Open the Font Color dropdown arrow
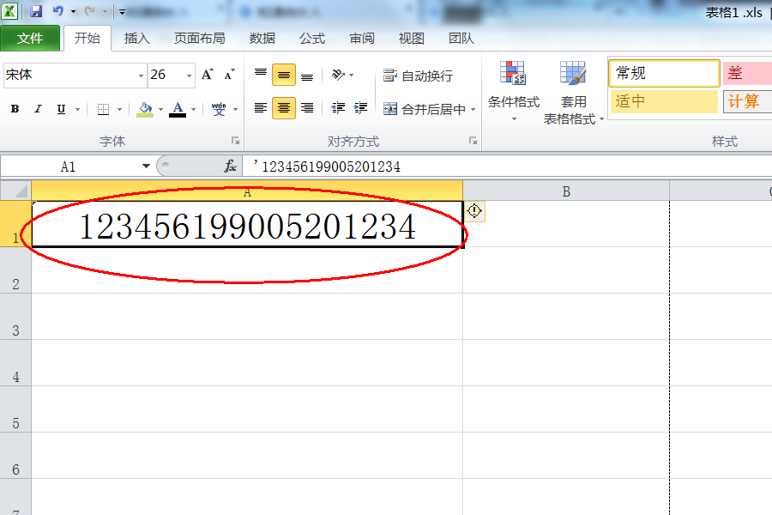Viewport: 772px width, 515px height. coord(194,109)
